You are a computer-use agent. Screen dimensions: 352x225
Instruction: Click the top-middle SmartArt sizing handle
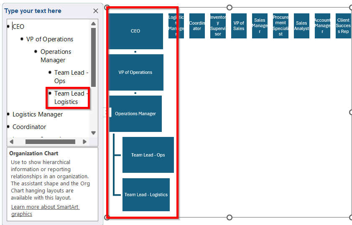229,8
